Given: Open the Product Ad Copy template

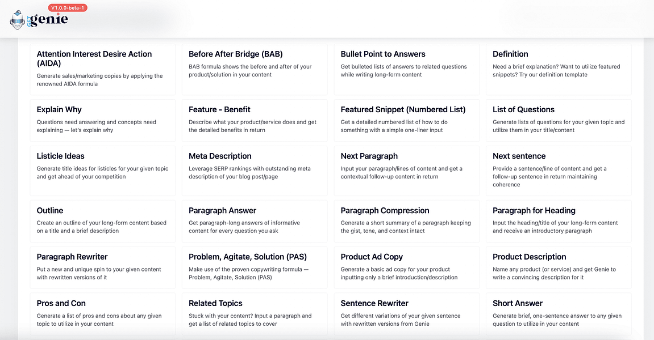Looking at the screenshot, I should coord(407,267).
